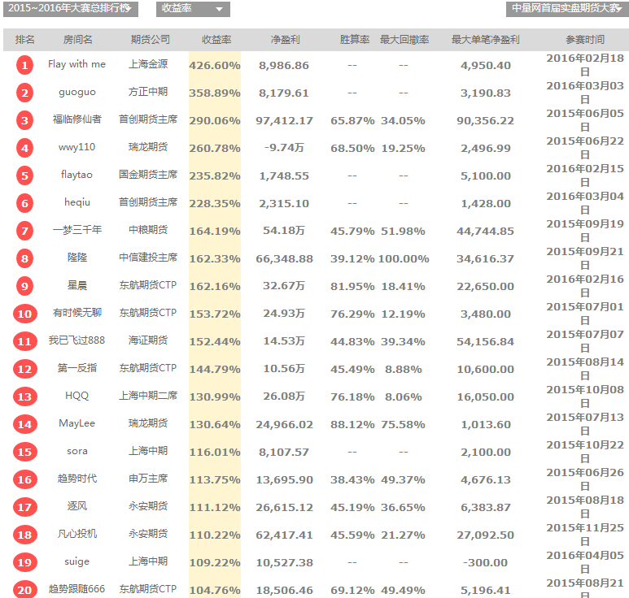Image resolution: width=629 pixels, height=598 pixels.
Task: Click the rank 12 red badge
Action: (24, 370)
